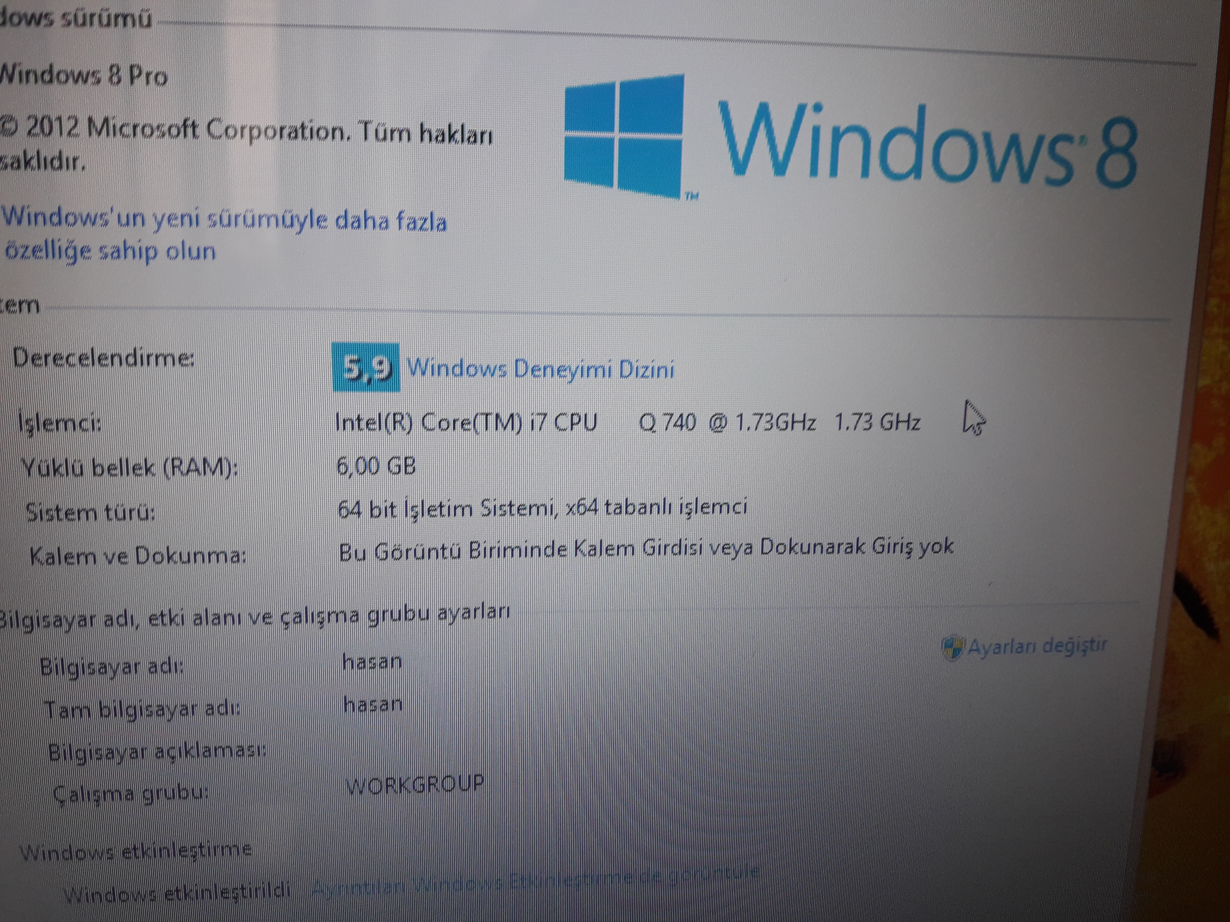Click the Derecelendirme: label

(x=103, y=358)
